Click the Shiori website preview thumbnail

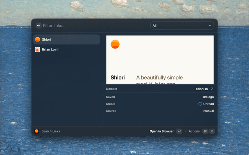[160, 60]
